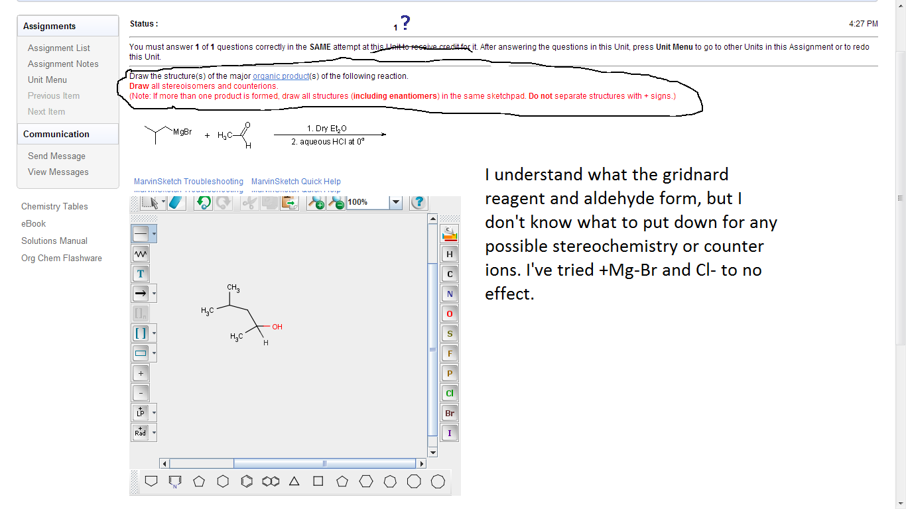Viewport: 906px width, 509px height.
Task: Open the MarvinSketch Troubleshooting link
Action: pos(188,181)
